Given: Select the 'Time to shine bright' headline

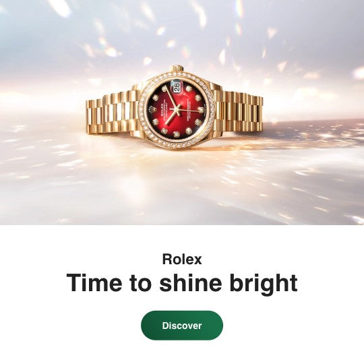Looking at the screenshot, I should (182, 283).
